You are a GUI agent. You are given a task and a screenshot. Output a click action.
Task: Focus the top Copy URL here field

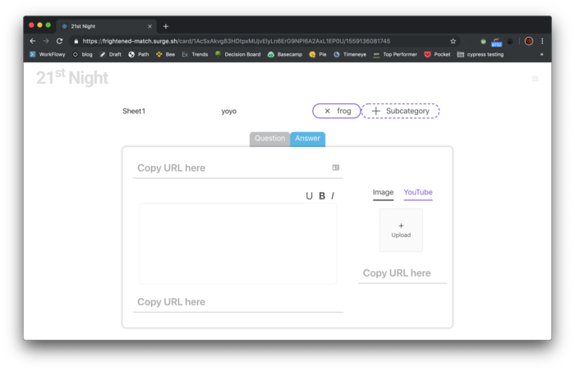[x=230, y=167]
